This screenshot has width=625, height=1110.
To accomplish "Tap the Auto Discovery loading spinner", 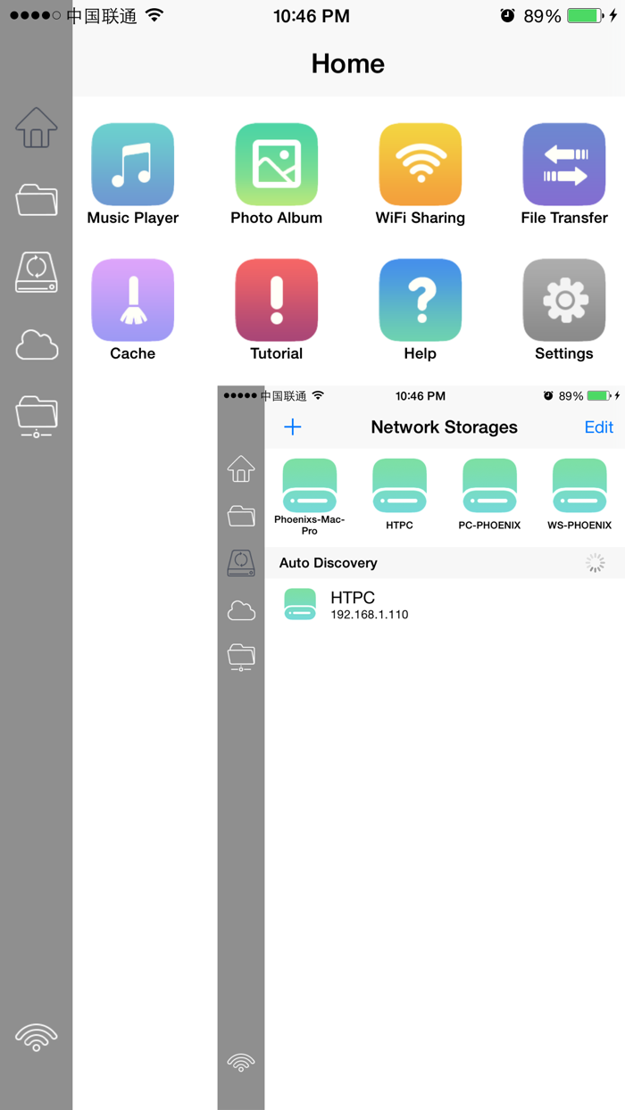I will coord(595,563).
